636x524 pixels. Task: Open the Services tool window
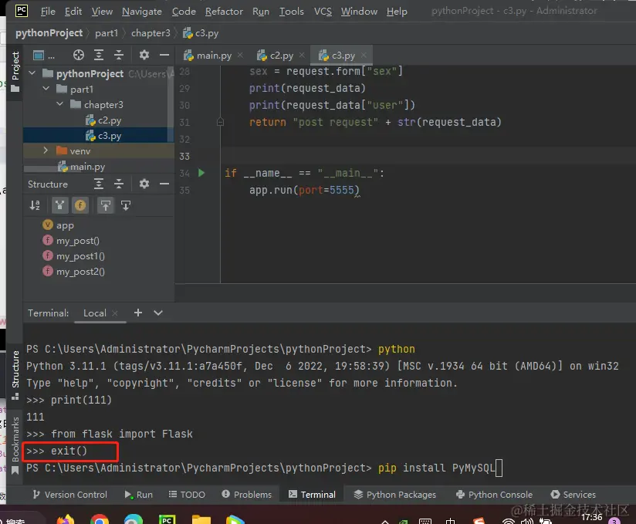coord(573,495)
